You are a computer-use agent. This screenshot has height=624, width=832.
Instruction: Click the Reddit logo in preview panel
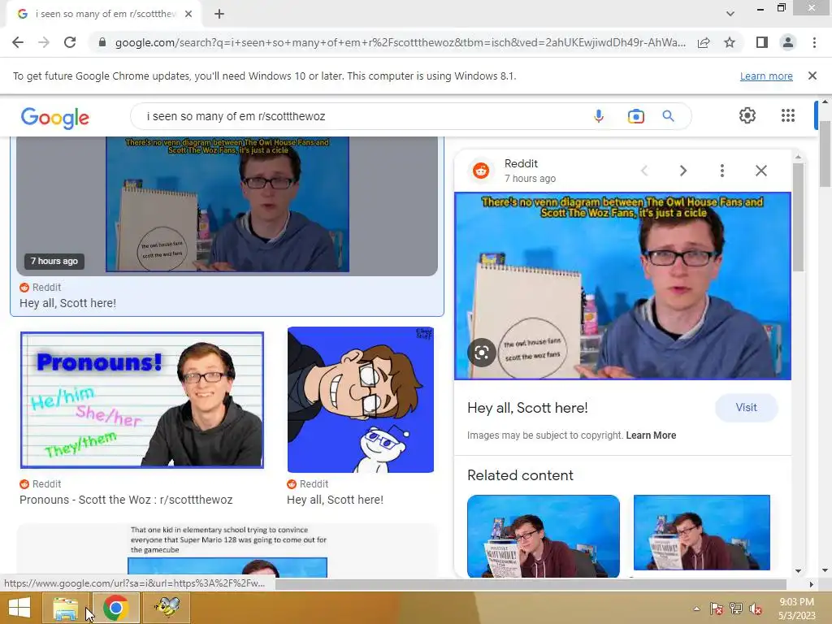tap(481, 171)
